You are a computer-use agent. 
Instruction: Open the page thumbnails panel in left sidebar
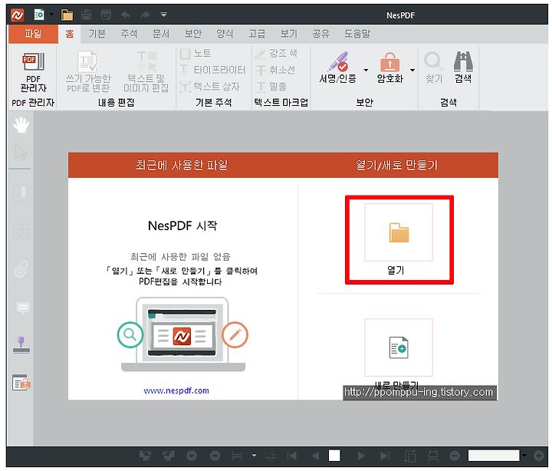(21, 231)
